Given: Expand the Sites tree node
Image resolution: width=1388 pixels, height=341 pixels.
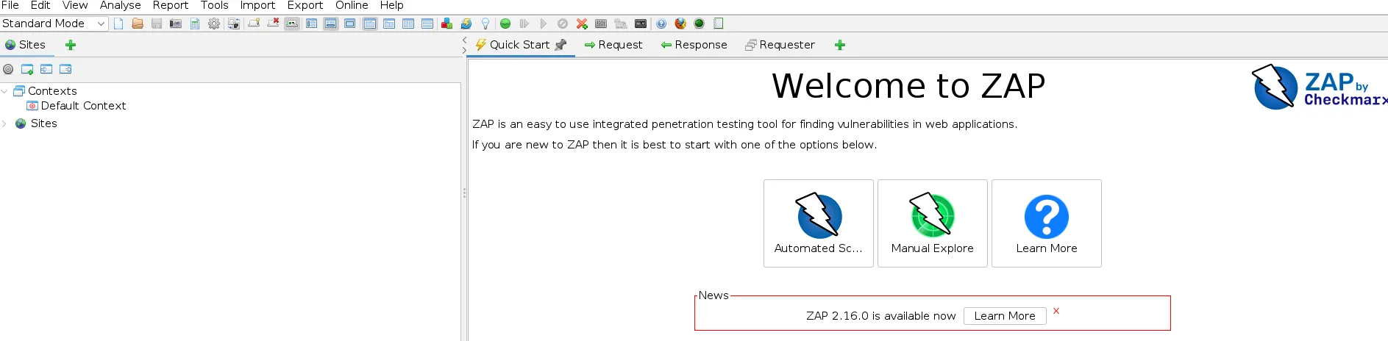Looking at the screenshot, I should tap(5, 123).
